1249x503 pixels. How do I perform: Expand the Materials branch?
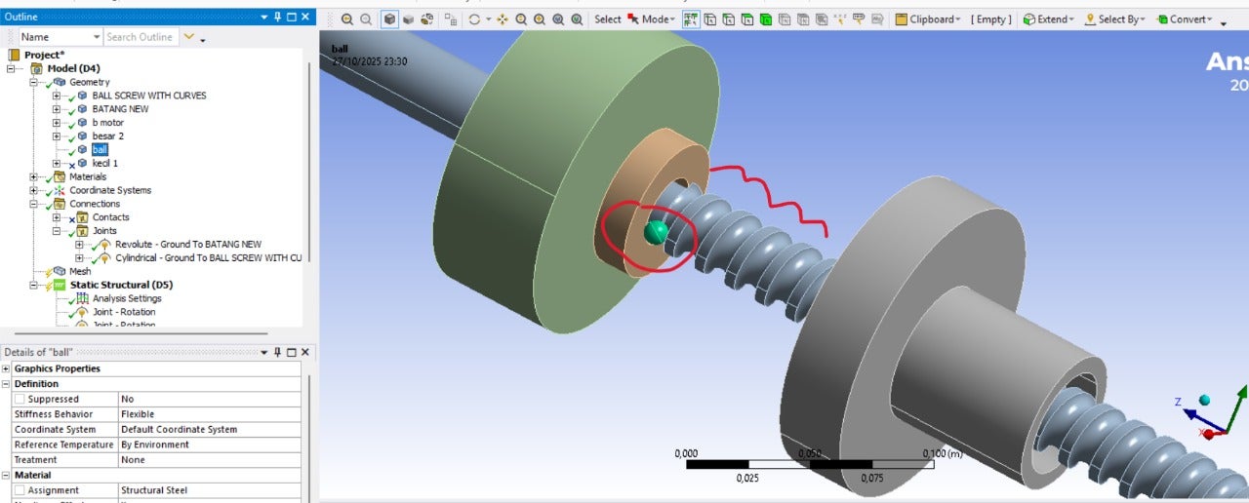[x=34, y=176]
